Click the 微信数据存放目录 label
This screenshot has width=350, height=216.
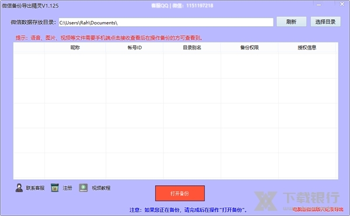tap(33, 22)
